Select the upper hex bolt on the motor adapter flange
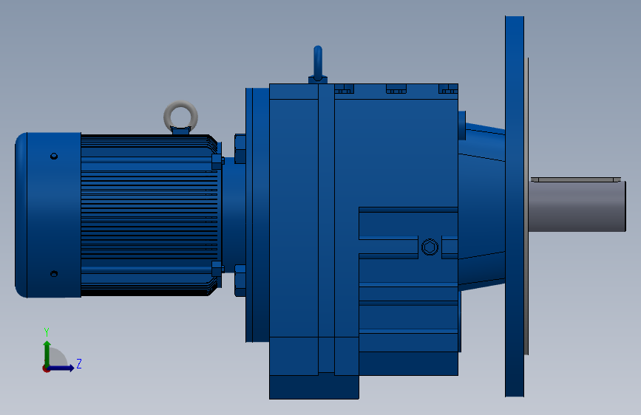This screenshot has width=641, height=415. 240,148
